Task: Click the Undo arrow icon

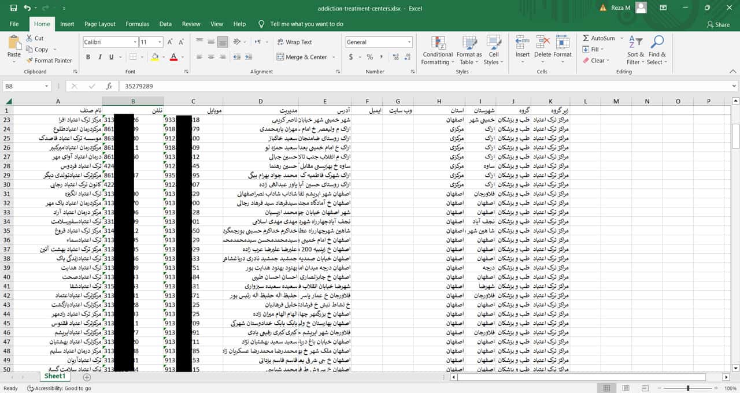Action: pyautogui.click(x=27, y=8)
